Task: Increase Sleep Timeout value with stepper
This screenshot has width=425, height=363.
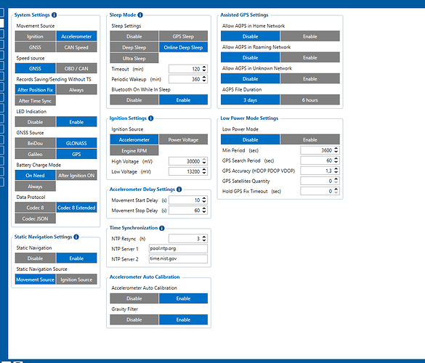Action: pyautogui.click(x=204, y=67)
